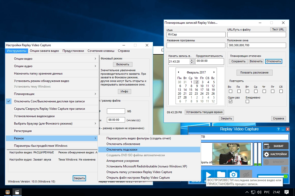Toggle the Чт repeat checkbox
This screenshot has width=295, height=196.
point(264,91)
